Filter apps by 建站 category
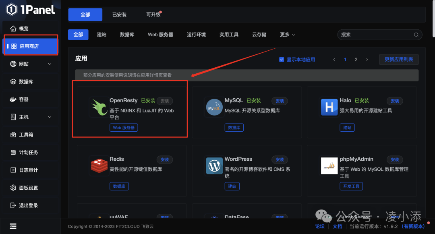 click(x=101, y=35)
